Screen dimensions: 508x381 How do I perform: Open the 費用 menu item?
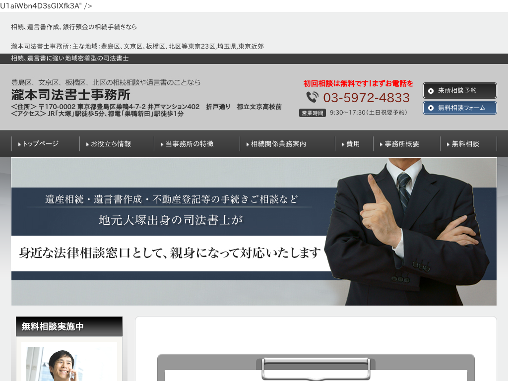coord(353,144)
